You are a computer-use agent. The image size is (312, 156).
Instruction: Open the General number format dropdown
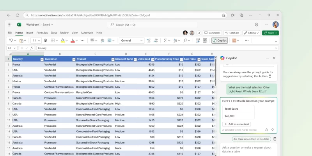pos(131,41)
